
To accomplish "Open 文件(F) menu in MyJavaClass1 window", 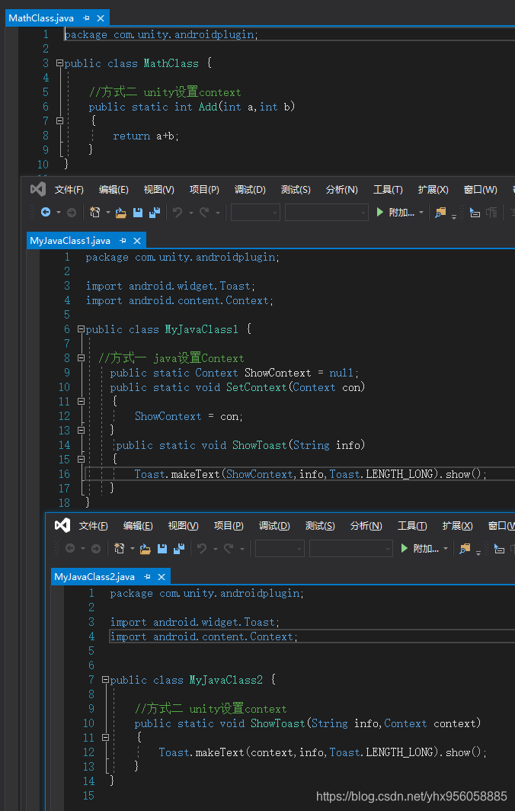I will coord(69,190).
